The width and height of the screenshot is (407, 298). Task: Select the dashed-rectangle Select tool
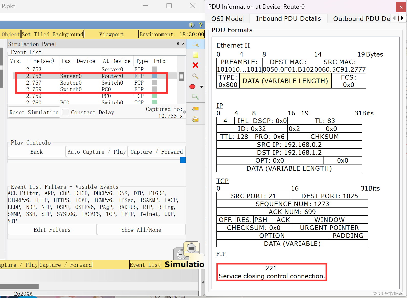coord(195,44)
